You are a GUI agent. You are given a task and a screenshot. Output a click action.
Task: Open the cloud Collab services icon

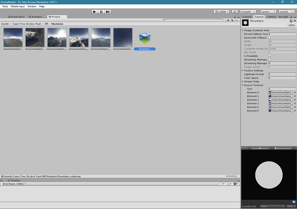pyautogui.click(x=235, y=11)
